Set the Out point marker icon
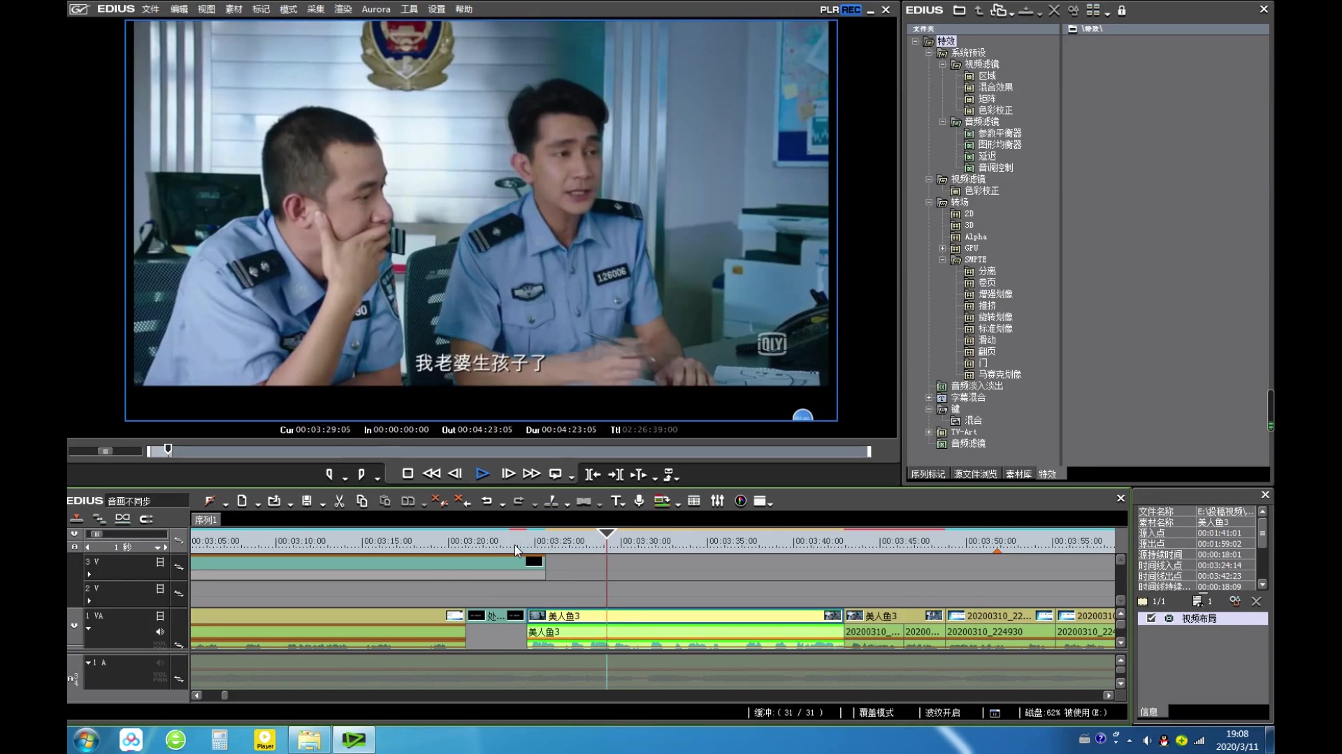This screenshot has height=754, width=1342. (361, 474)
